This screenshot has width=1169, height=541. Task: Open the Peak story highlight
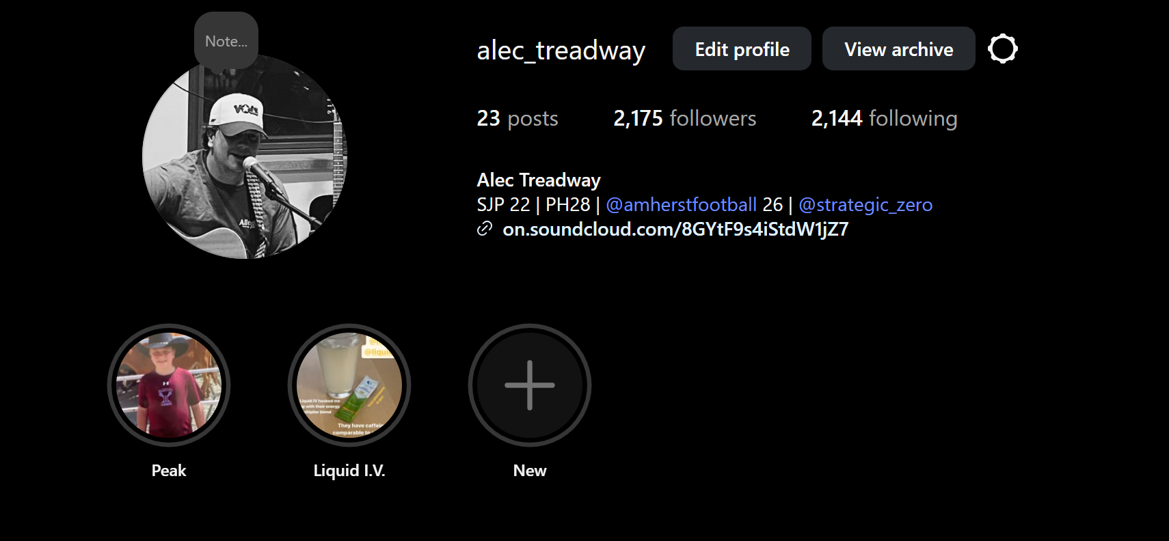tap(169, 385)
